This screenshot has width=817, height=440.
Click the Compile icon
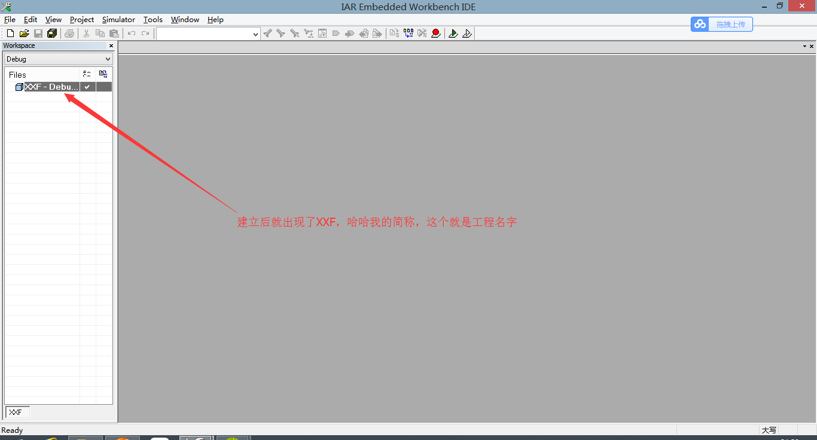point(395,33)
